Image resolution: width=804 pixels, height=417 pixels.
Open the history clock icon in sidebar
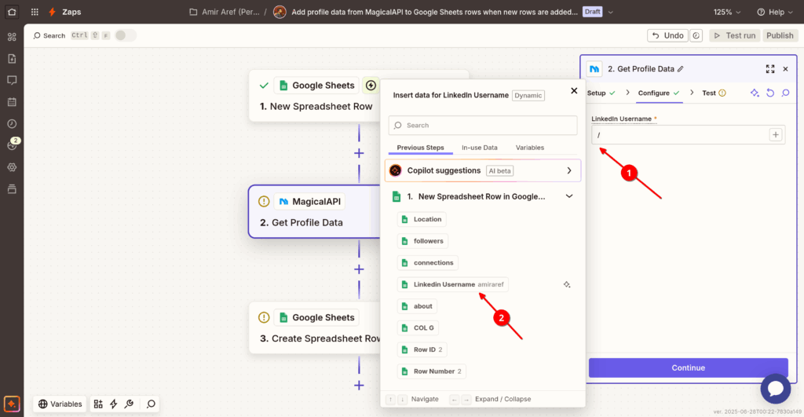(x=12, y=123)
